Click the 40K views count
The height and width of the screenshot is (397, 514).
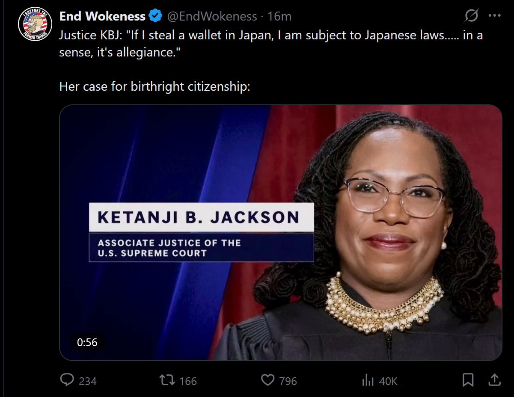tap(388, 381)
